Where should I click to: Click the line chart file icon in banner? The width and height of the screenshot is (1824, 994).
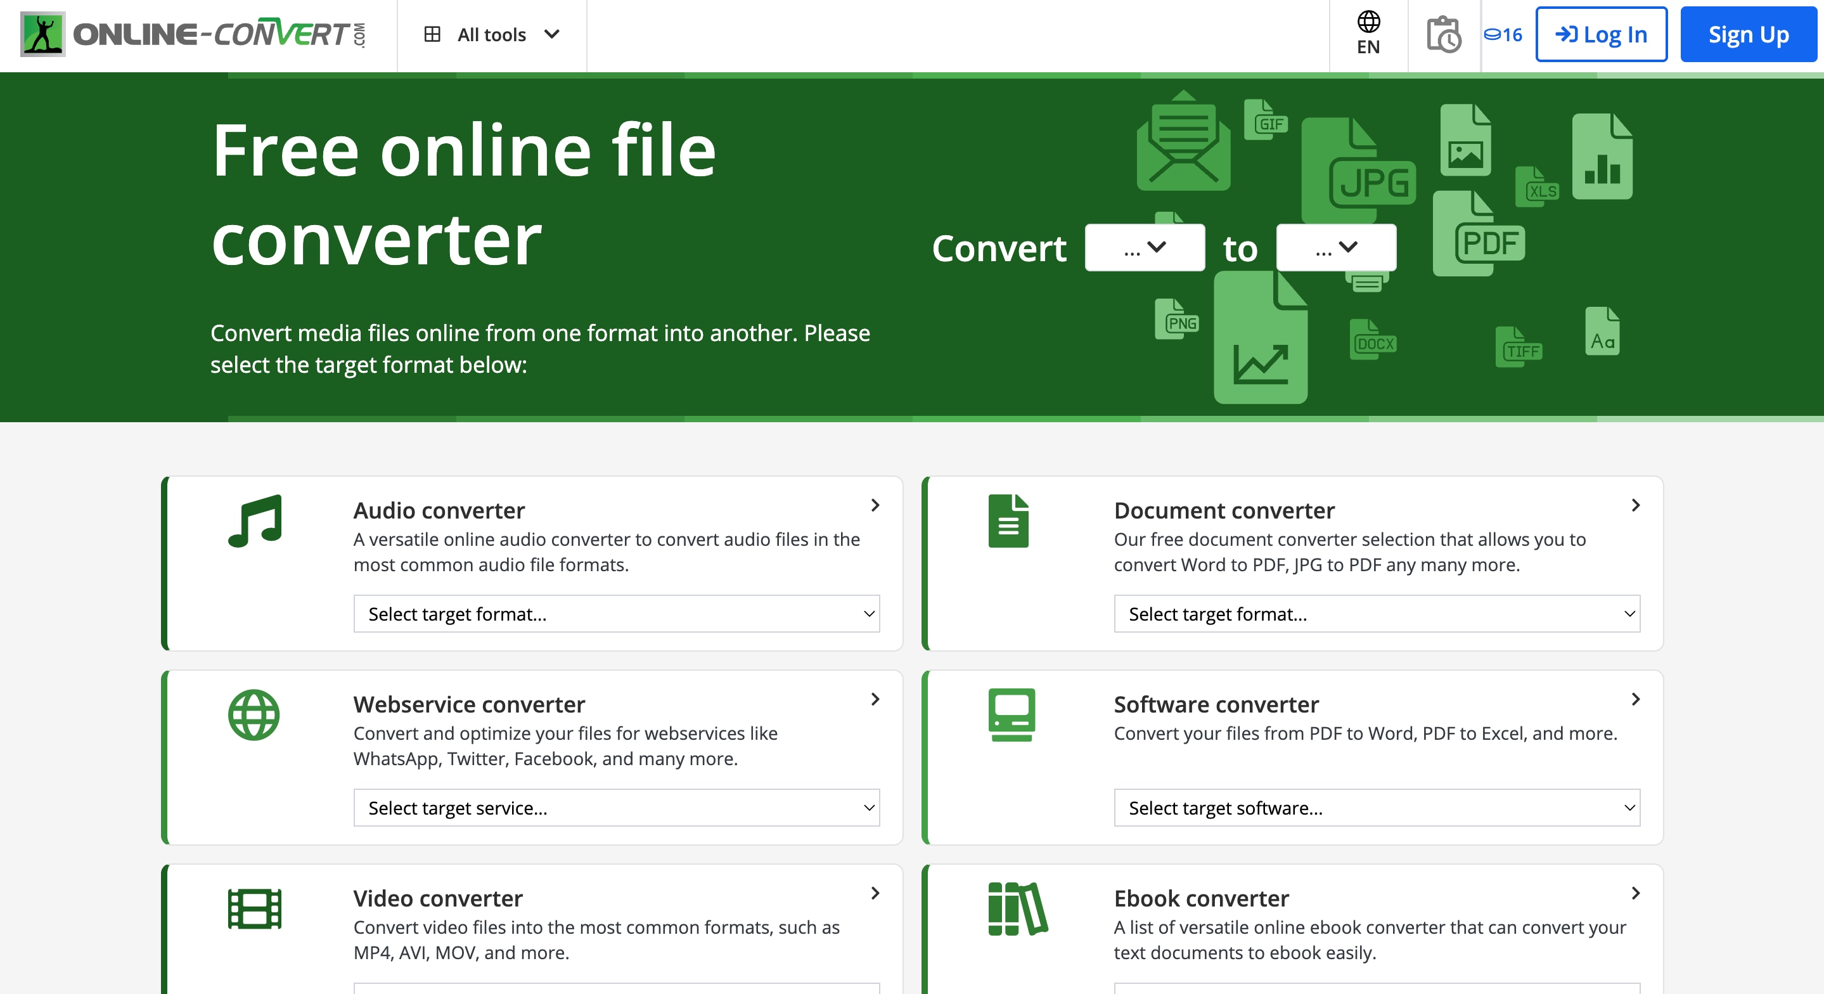1261,338
